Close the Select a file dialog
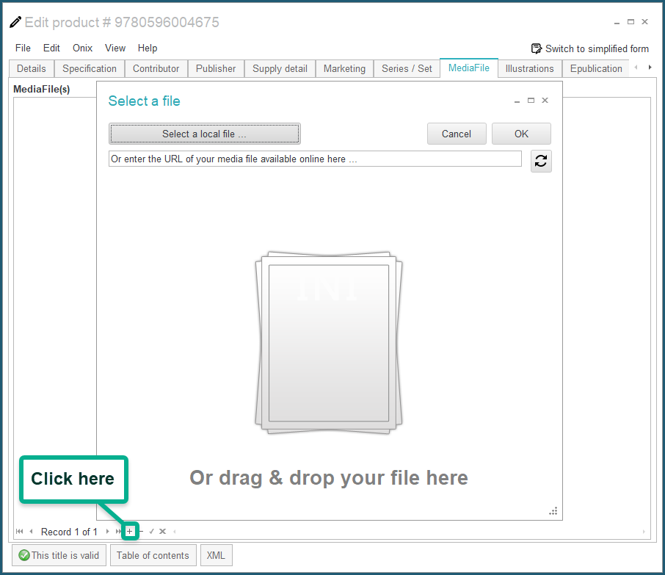The image size is (665, 575). coord(545,101)
